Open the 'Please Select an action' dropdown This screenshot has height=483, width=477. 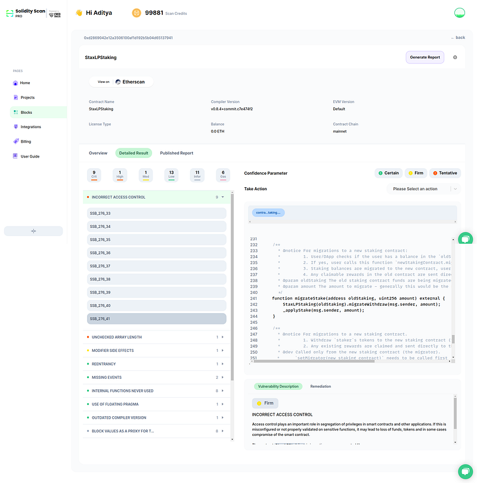(x=423, y=188)
